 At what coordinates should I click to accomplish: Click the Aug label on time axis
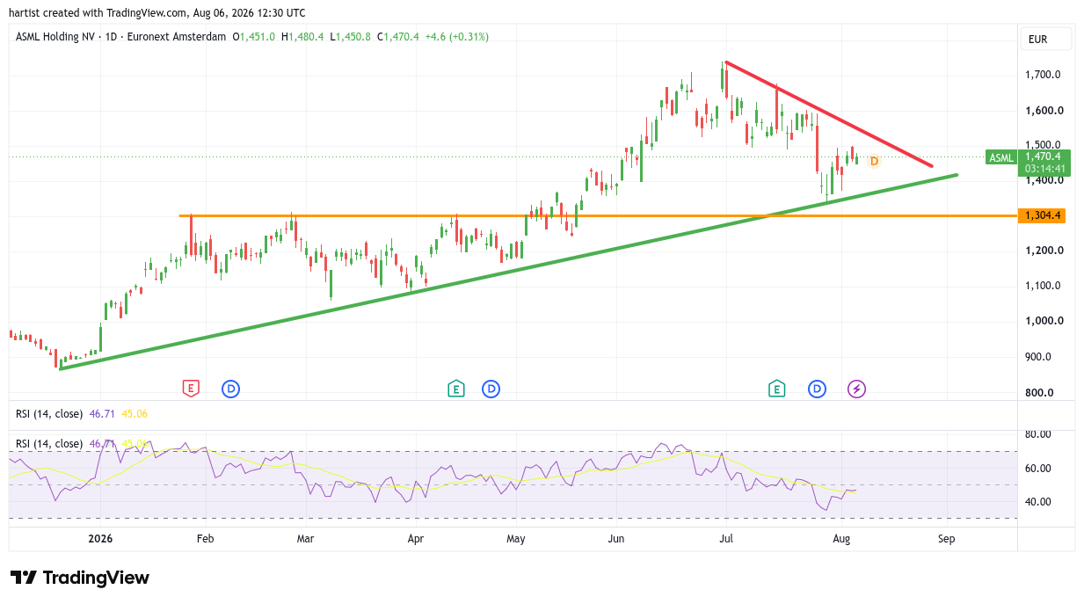[x=841, y=539]
